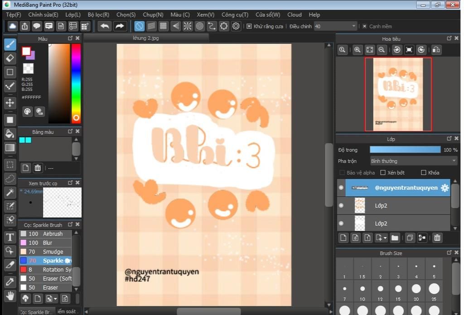Viewport: 464px width, 315px height.
Task: Flip the view in Navigator panel
Action: point(436,50)
